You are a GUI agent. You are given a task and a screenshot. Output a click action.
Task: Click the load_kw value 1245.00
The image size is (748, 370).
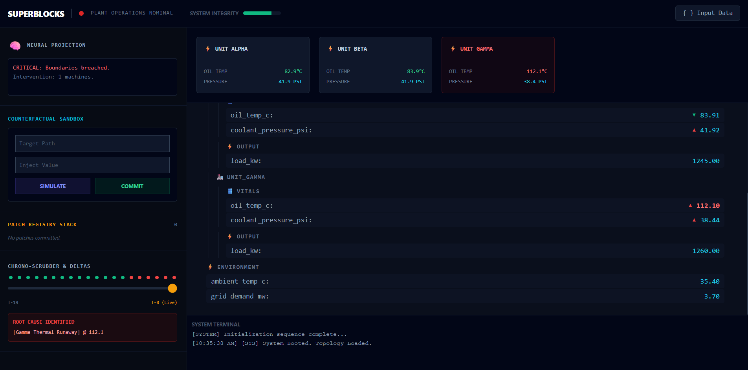pyautogui.click(x=706, y=161)
